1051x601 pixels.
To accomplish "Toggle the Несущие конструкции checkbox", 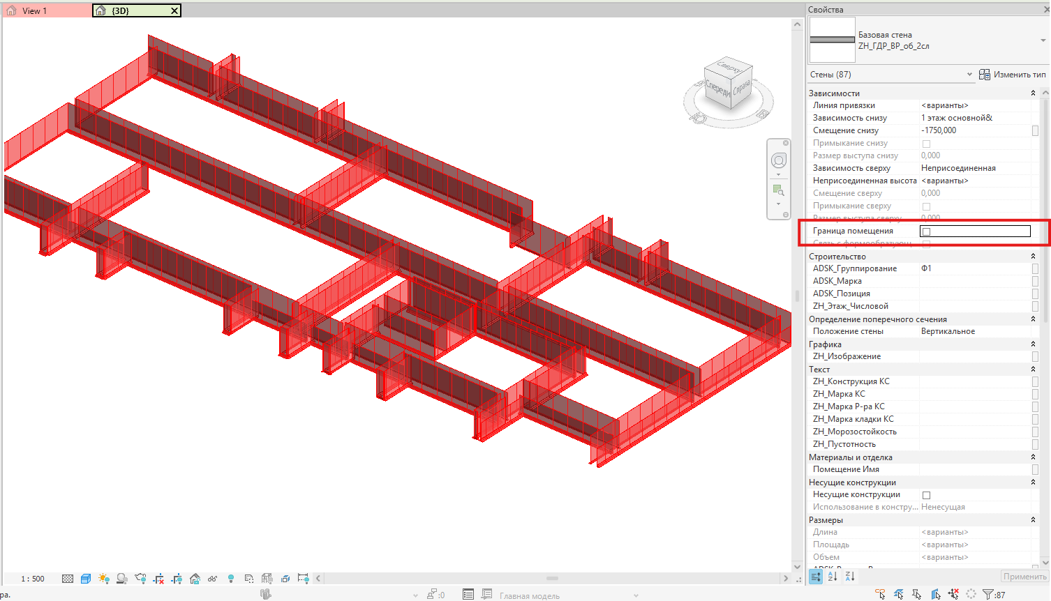I will tap(927, 495).
